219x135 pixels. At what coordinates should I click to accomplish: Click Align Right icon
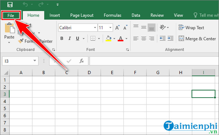152,38
